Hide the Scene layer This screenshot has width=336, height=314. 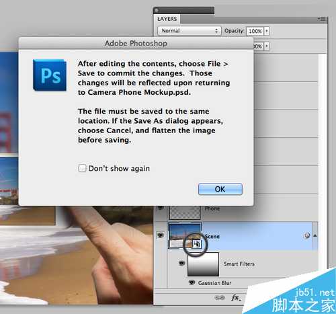pyautogui.click(x=161, y=235)
